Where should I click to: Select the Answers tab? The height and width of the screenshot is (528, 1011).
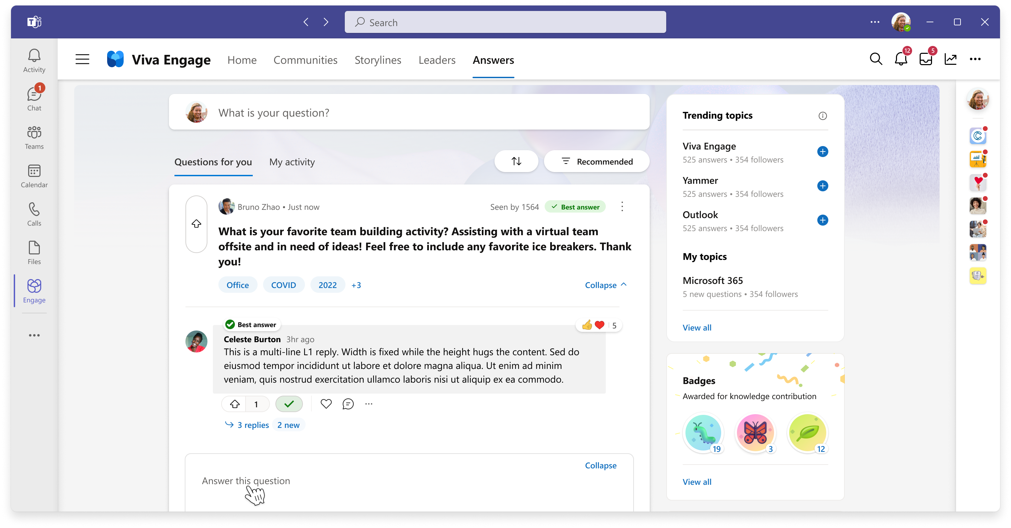click(493, 59)
